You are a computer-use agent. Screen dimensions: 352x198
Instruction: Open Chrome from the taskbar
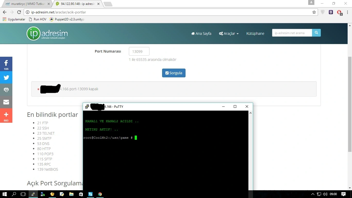coord(100,194)
